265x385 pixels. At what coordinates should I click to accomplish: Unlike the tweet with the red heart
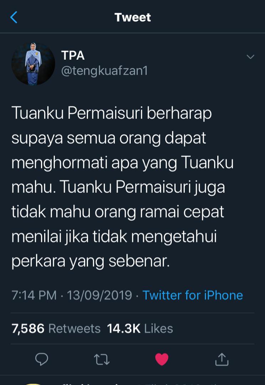162,359
